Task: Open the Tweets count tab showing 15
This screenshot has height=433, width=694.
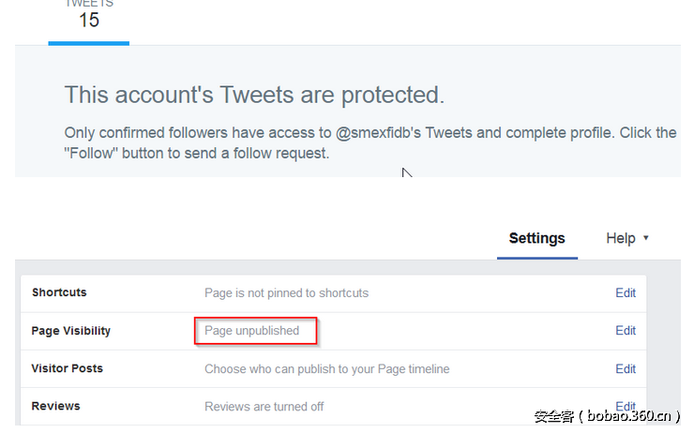Action: (x=88, y=18)
